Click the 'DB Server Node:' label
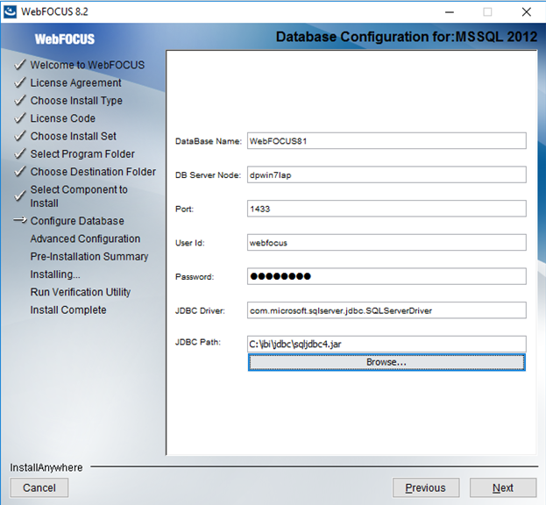 208,174
